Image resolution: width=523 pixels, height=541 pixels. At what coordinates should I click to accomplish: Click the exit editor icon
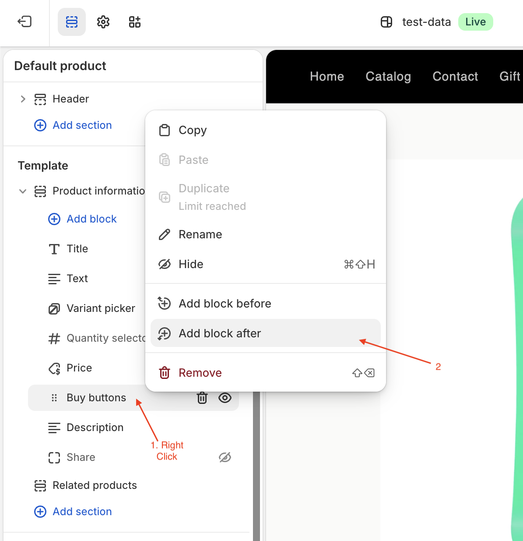[x=25, y=21]
